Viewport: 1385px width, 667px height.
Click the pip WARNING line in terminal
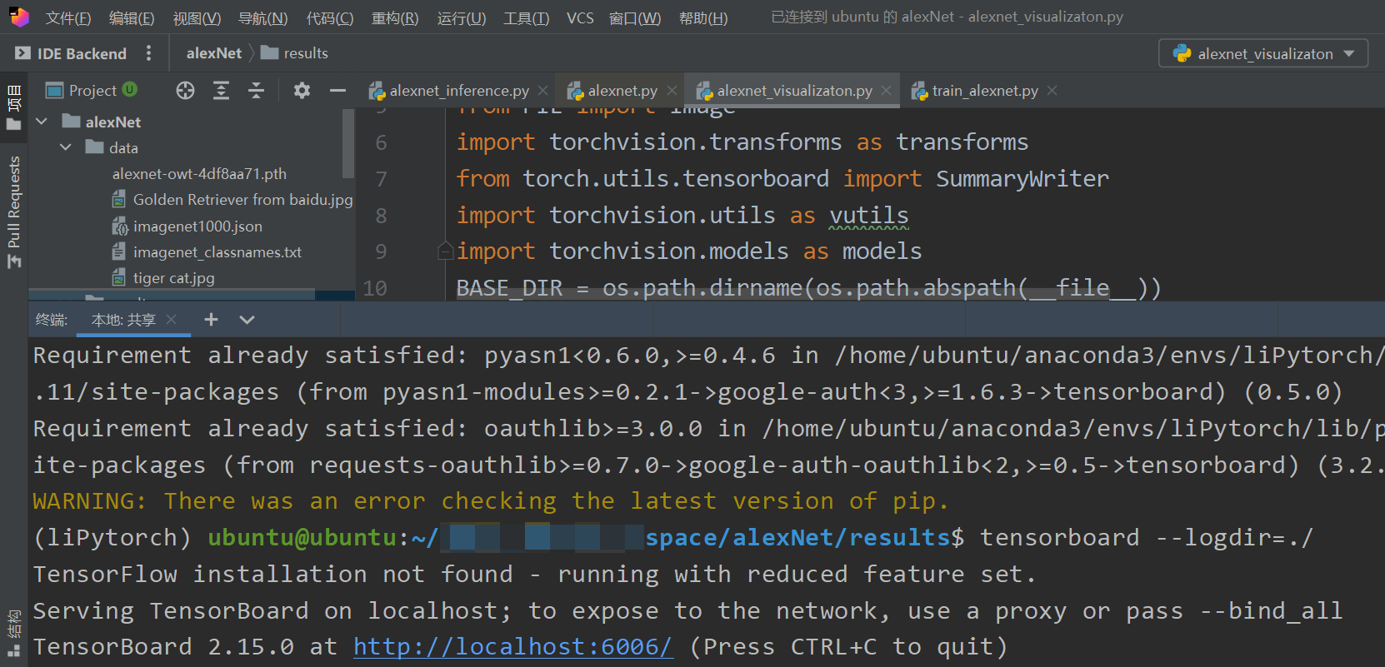(490, 500)
